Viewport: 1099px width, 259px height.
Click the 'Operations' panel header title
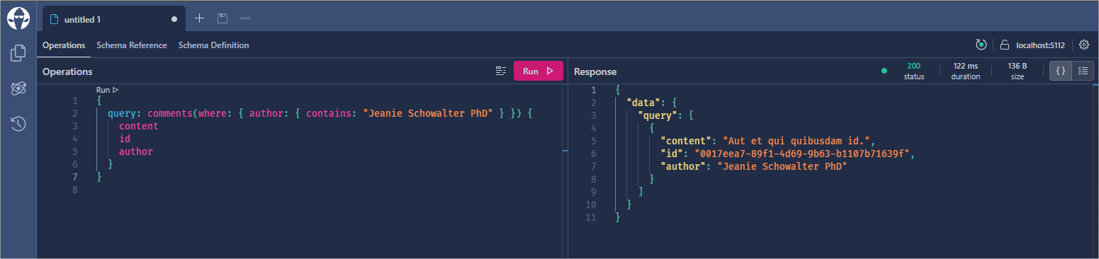(x=67, y=71)
